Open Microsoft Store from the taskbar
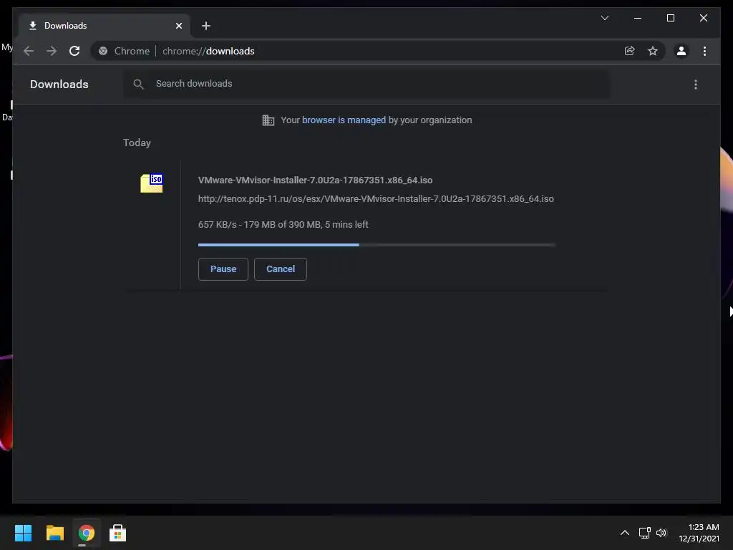Image resolution: width=733 pixels, height=550 pixels. [118, 533]
